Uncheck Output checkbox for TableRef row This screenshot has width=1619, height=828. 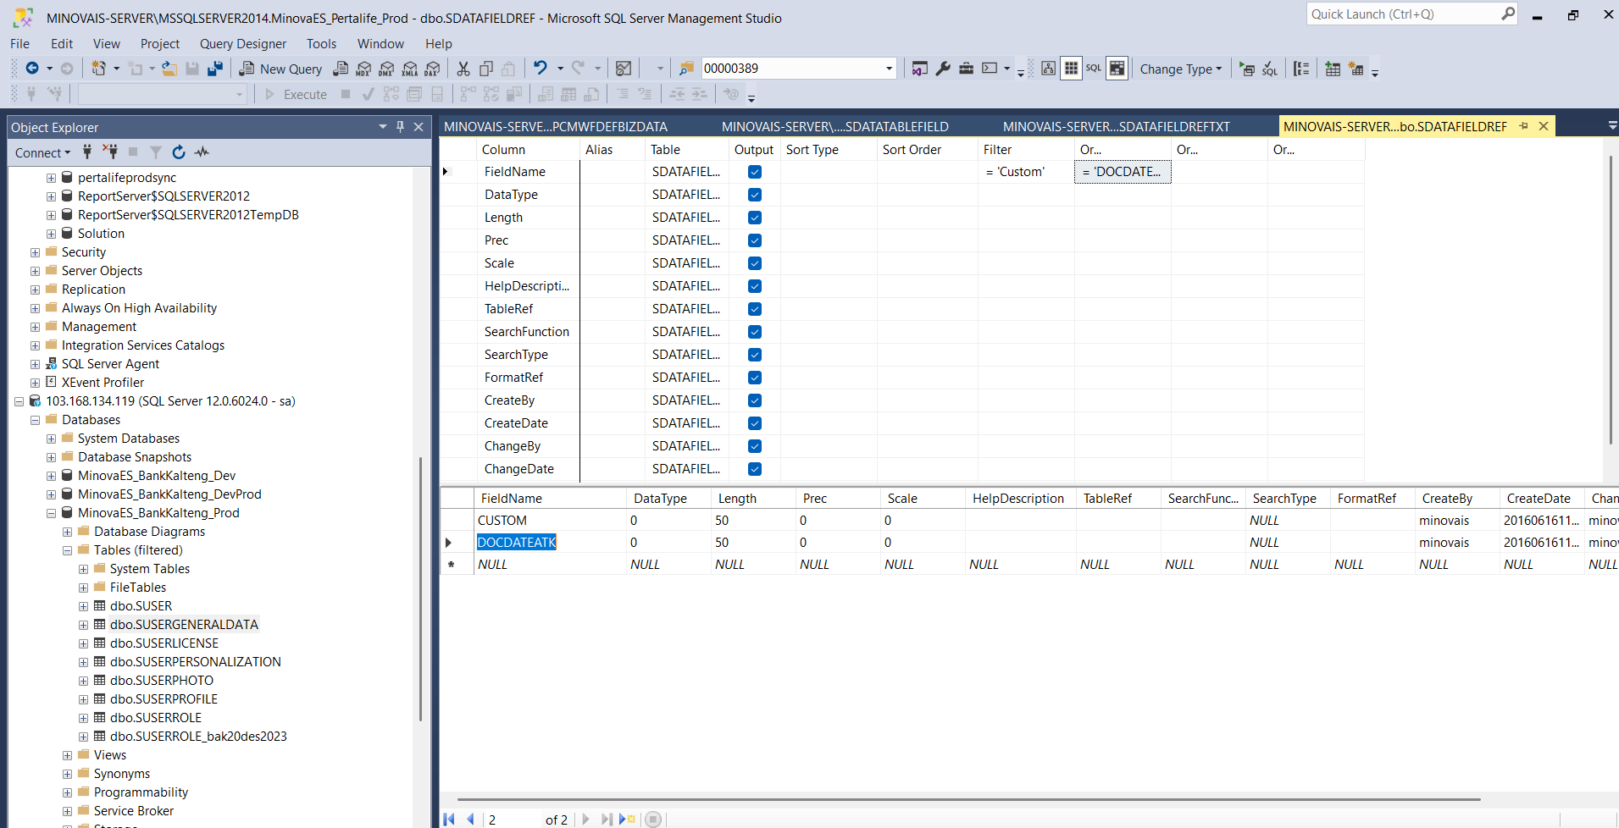coord(755,309)
